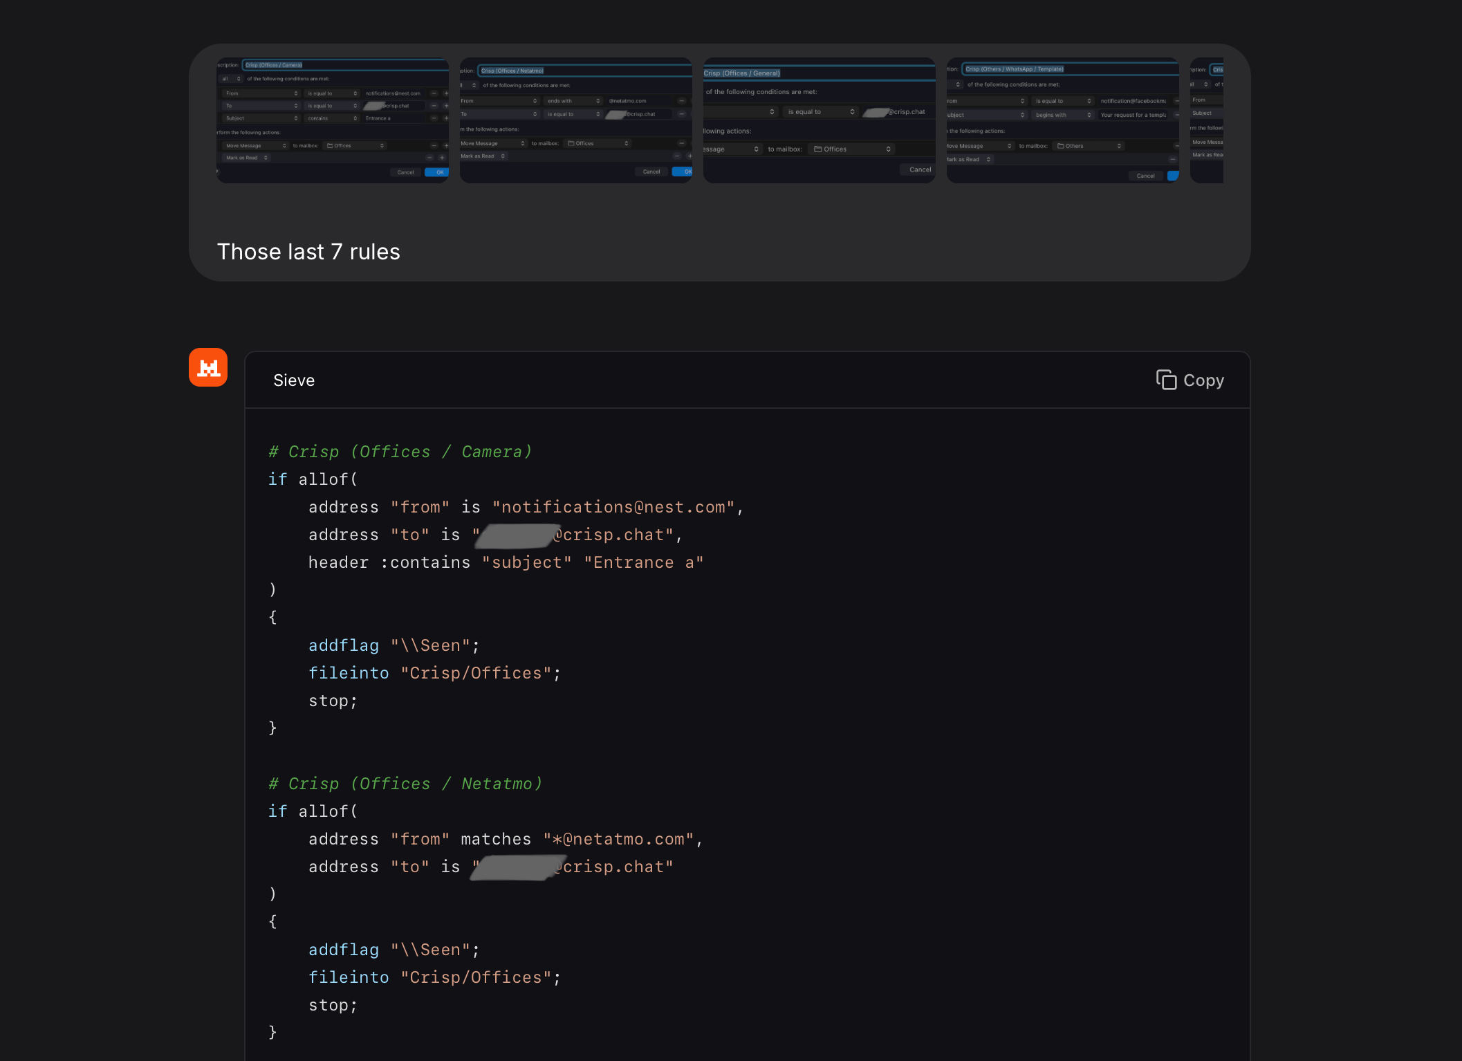
Task: Click blue OK button in Camera thumbnail
Action: click(x=437, y=172)
